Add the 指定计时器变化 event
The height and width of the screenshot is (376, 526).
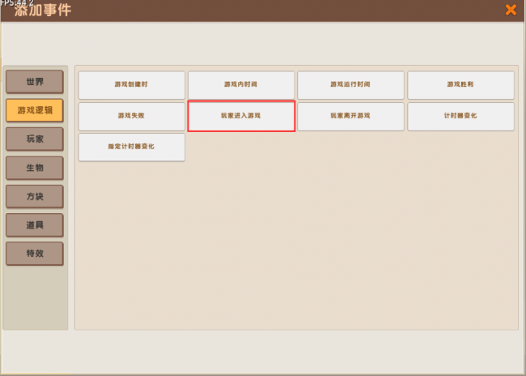(131, 147)
